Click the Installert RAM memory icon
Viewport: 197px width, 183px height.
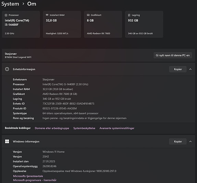[x=47, y=15]
